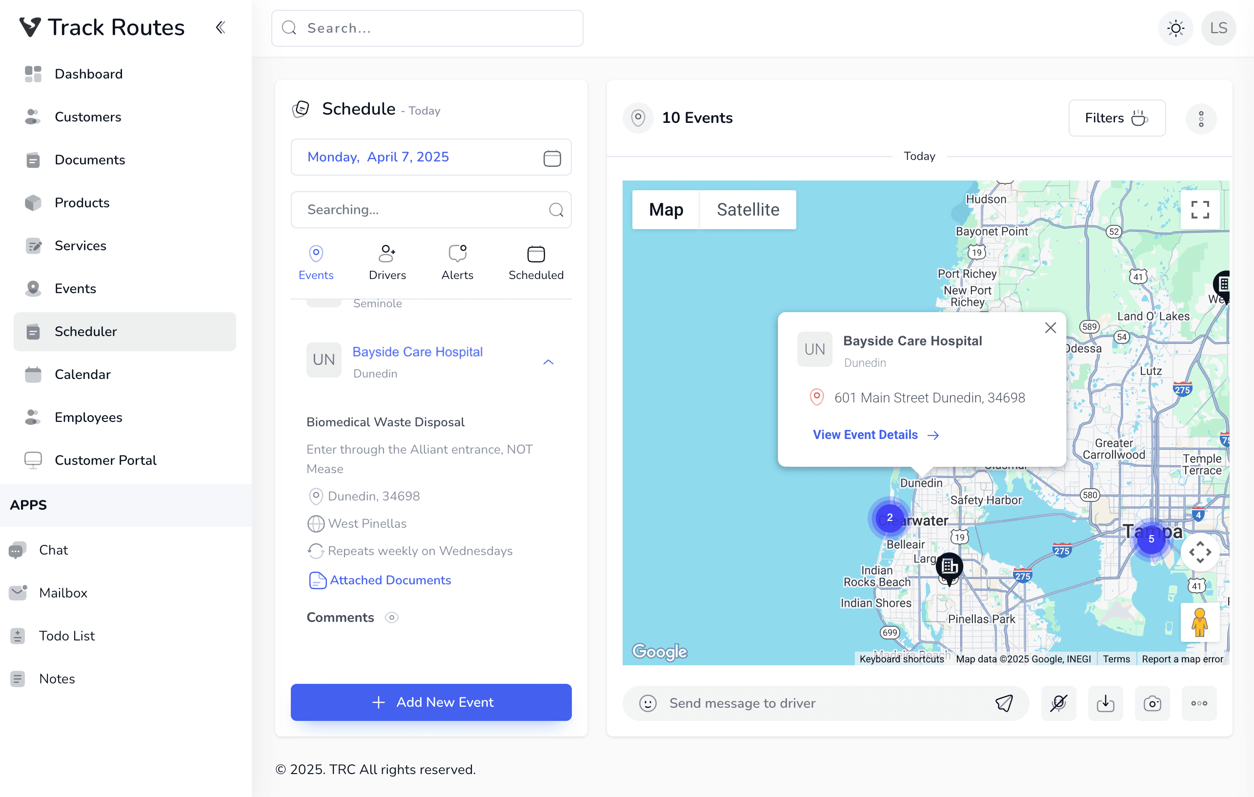1254x797 pixels.
Task: Select Scheduler sidebar item
Action: pyautogui.click(x=125, y=332)
